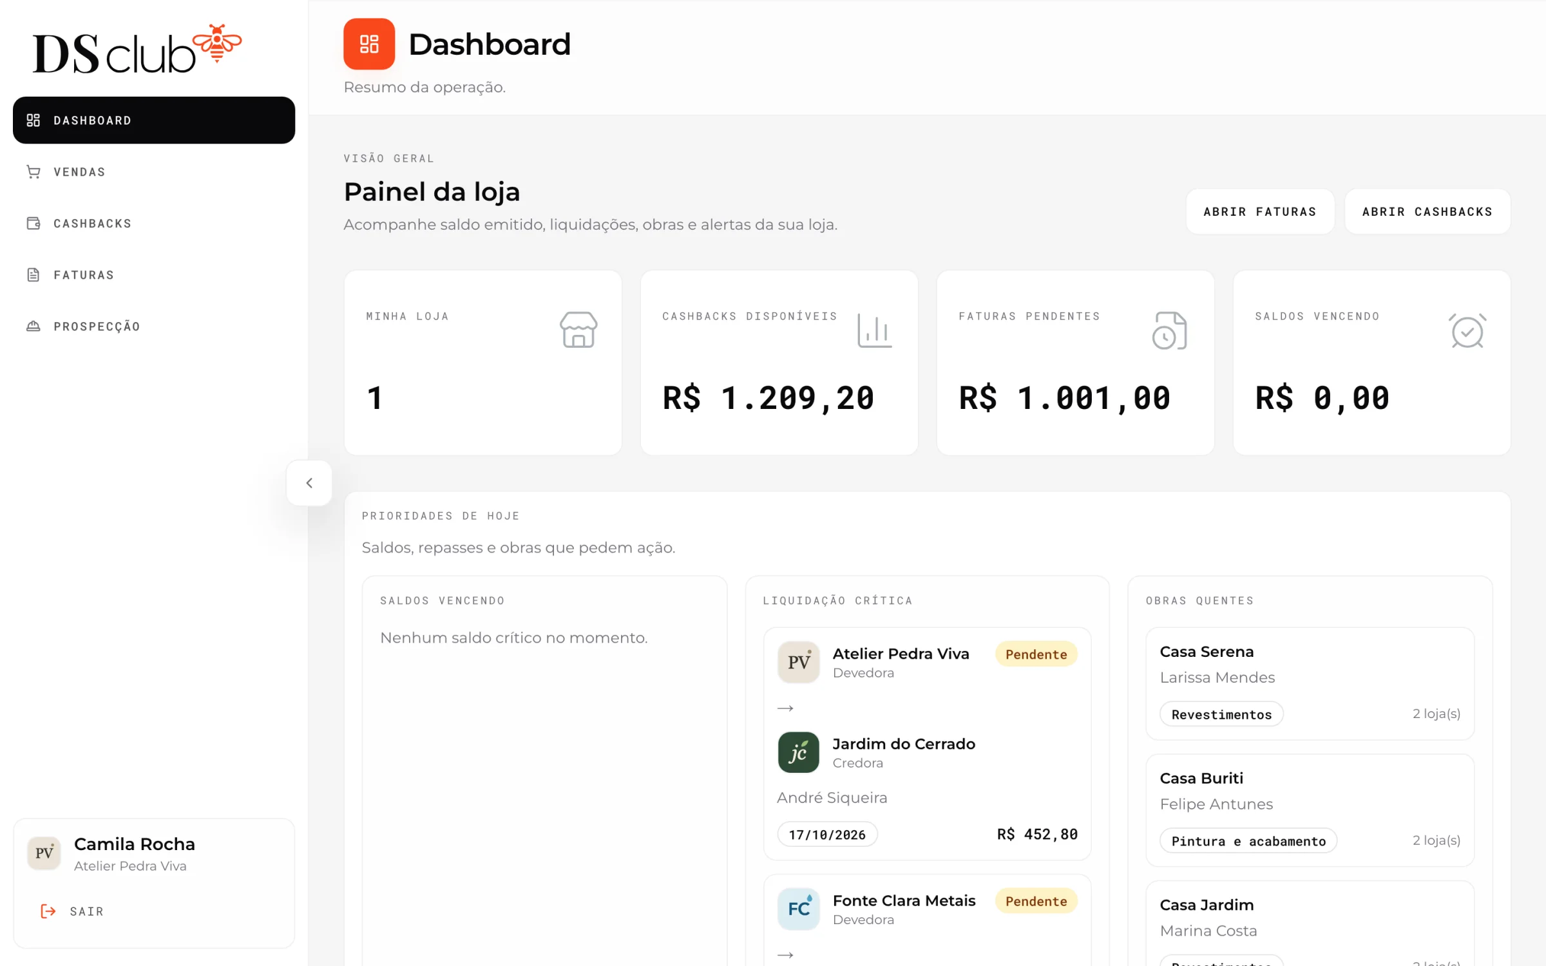The height and width of the screenshot is (966, 1546).
Task: Click the Sair logout arrow icon
Action: (x=48, y=911)
